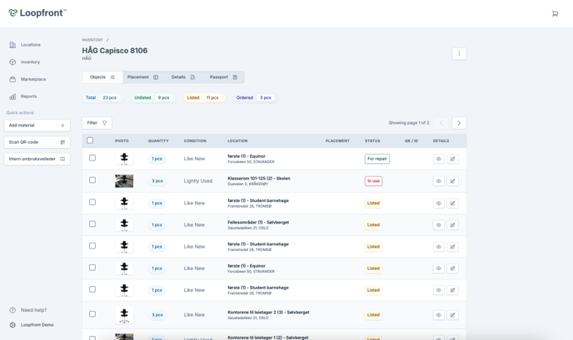
Task: Switch to the Placement tab
Action: click(142, 77)
